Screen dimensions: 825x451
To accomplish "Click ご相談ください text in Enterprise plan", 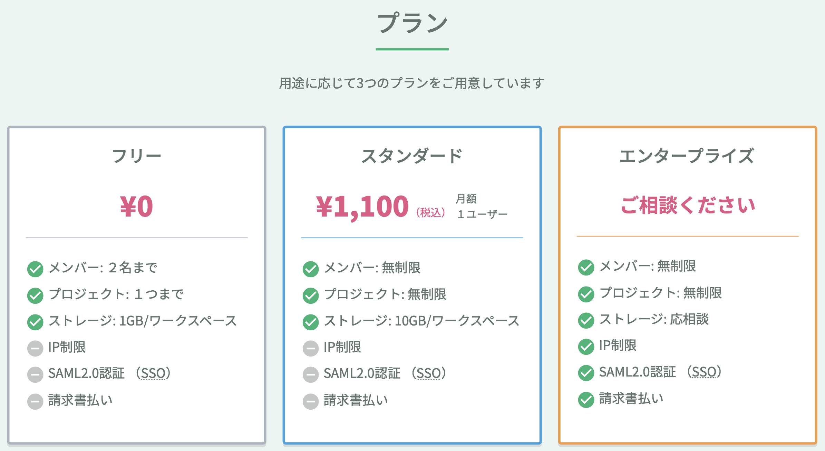I will click(688, 205).
